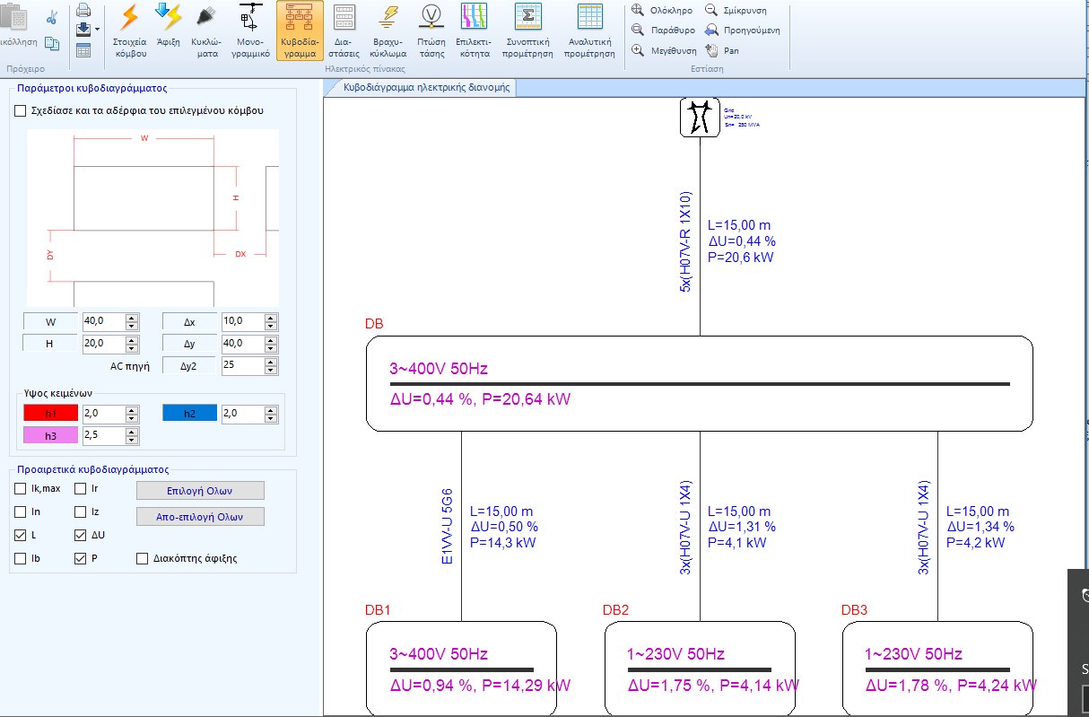Screen dimensions: 1089x717
Task: Switch to Μονογραμμικό view
Action: (251, 31)
